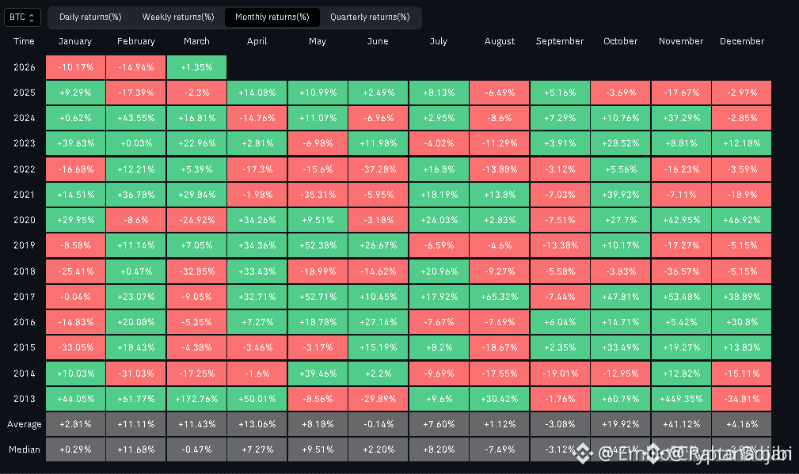Image resolution: width=799 pixels, height=474 pixels.
Task: Click the +39.46% May 2014 cell
Action: pyautogui.click(x=318, y=374)
